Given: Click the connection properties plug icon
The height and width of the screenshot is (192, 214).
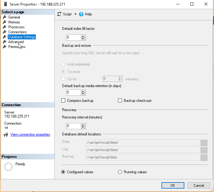Looking at the screenshot, I should tap(6, 135).
